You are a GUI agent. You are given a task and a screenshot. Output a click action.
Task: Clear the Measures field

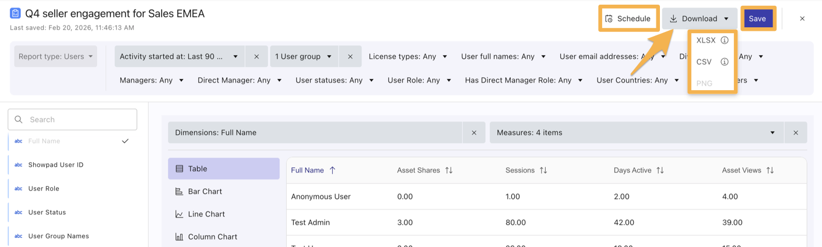(x=796, y=133)
